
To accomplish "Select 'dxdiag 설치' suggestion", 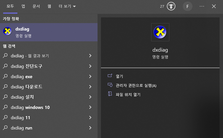I will click(x=49, y=97).
